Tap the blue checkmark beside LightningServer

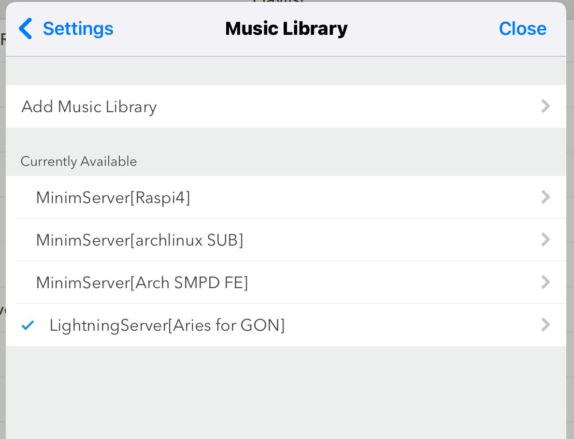28,325
